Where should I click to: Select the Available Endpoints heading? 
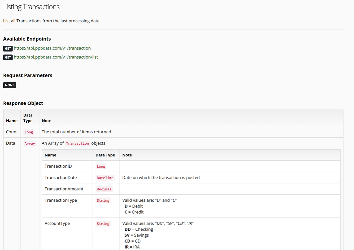point(27,39)
